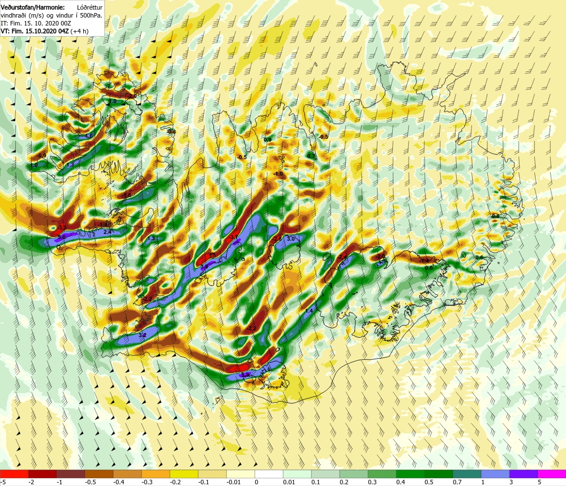The height and width of the screenshot is (486, 566).
Task: Click the '-2.4' value label on the map
Action: pos(342,257)
